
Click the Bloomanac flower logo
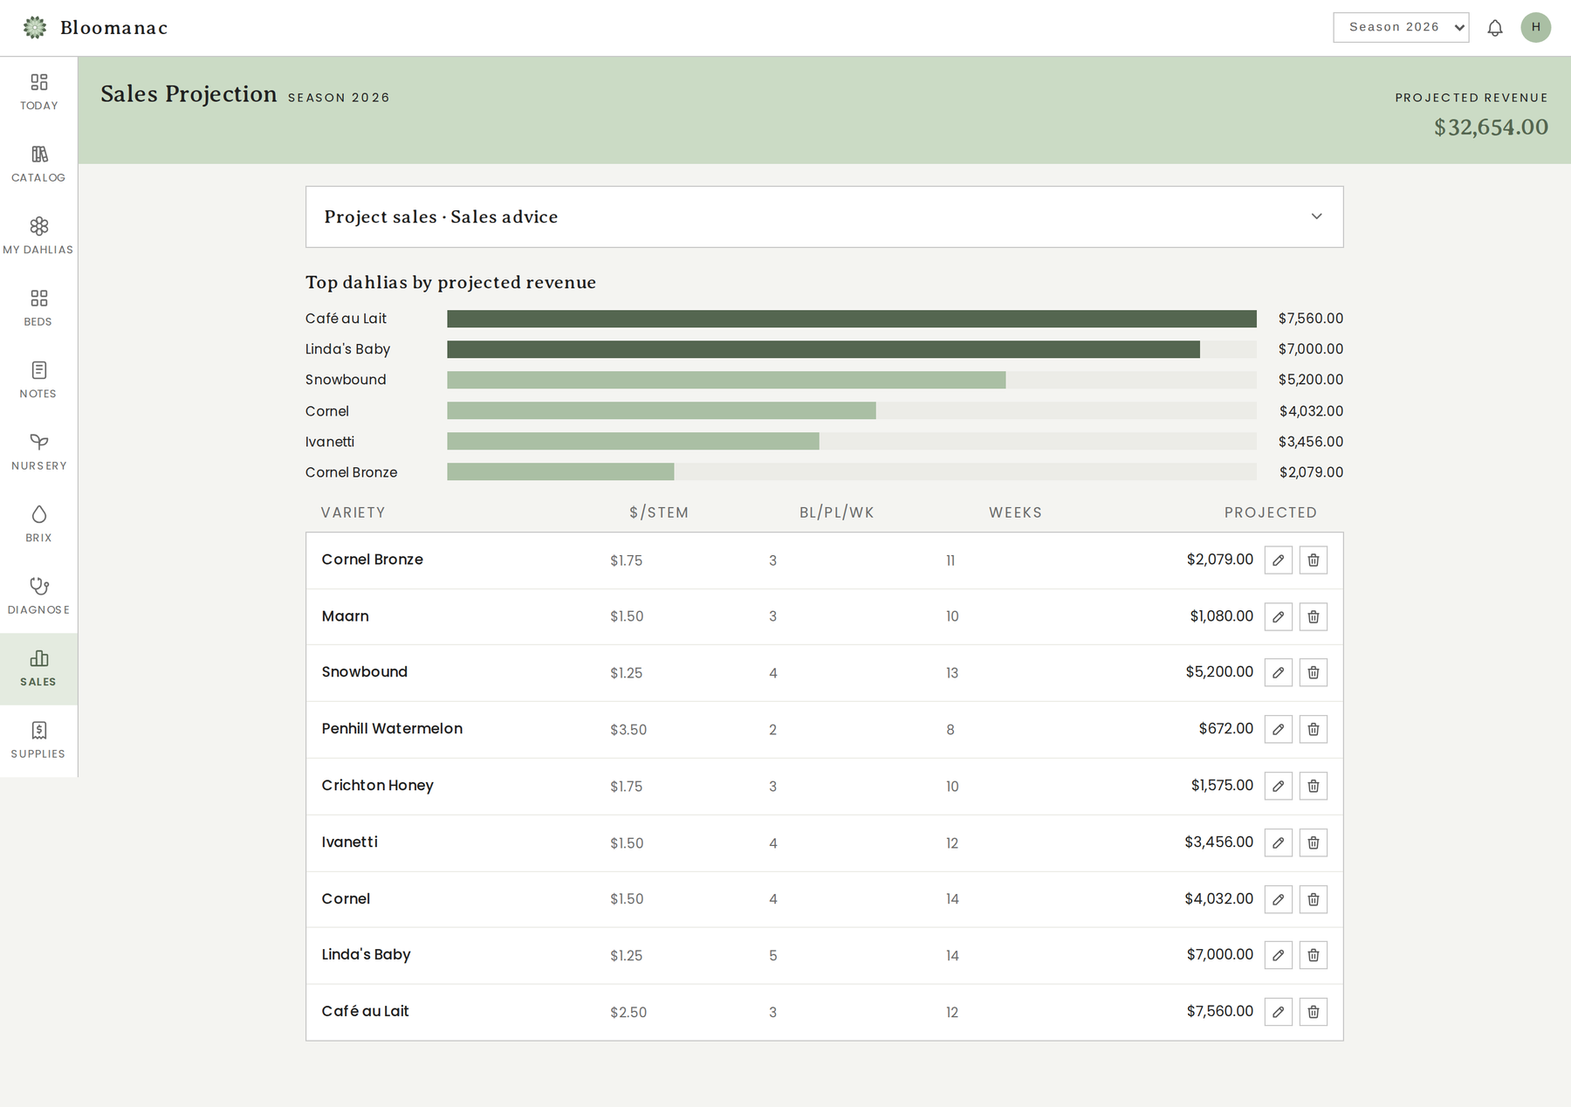point(35,28)
